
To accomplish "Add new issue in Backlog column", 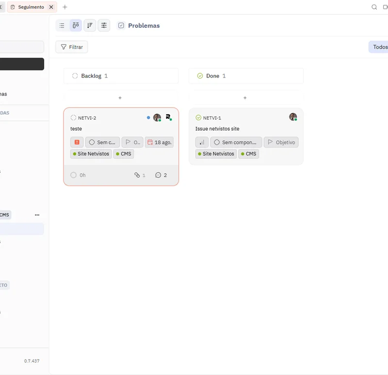I will click(x=120, y=98).
